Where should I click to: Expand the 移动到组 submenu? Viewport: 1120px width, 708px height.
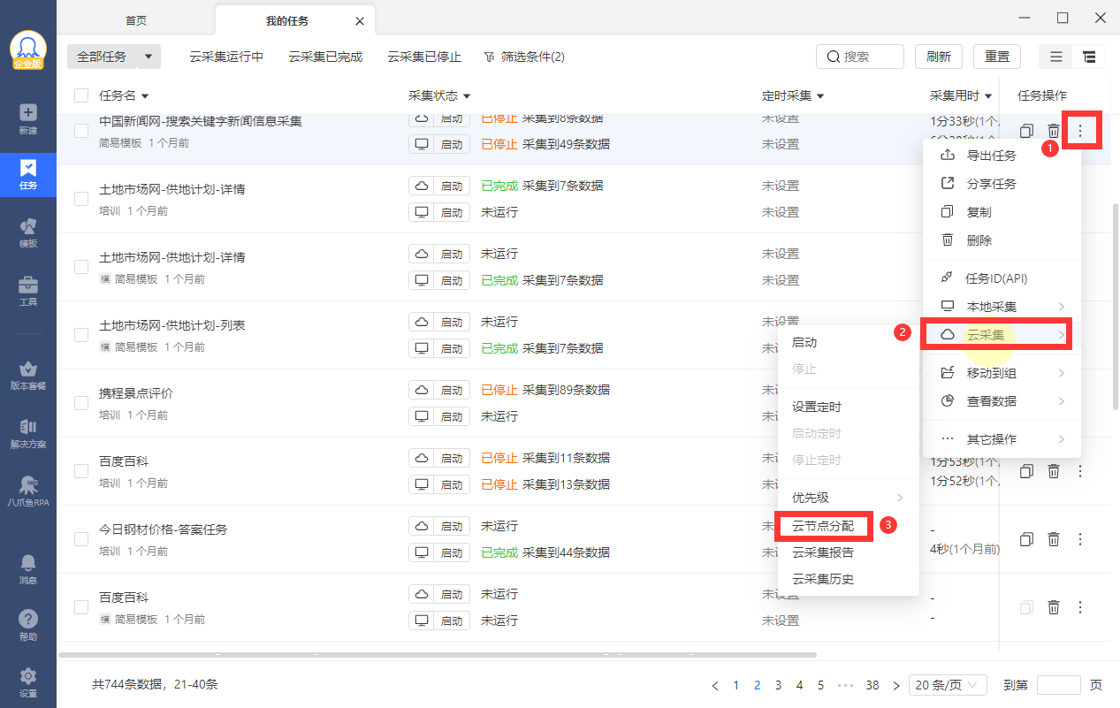[1002, 373]
